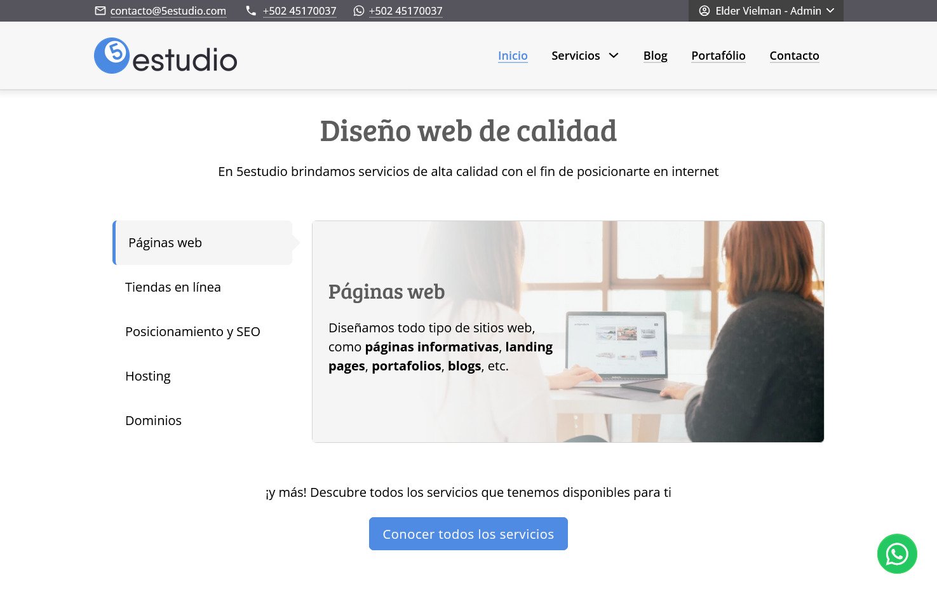Click the phone handset icon
The height and width of the screenshot is (589, 937).
tap(251, 11)
